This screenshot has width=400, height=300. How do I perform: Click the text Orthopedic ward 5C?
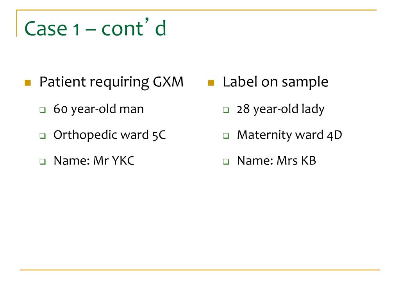coord(110,135)
